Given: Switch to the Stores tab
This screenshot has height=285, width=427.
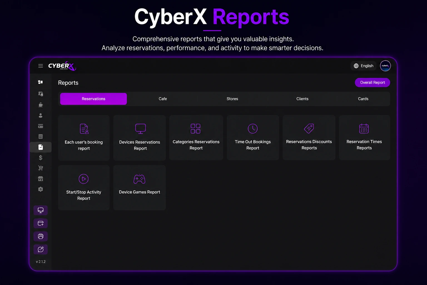Looking at the screenshot, I should pyautogui.click(x=232, y=99).
